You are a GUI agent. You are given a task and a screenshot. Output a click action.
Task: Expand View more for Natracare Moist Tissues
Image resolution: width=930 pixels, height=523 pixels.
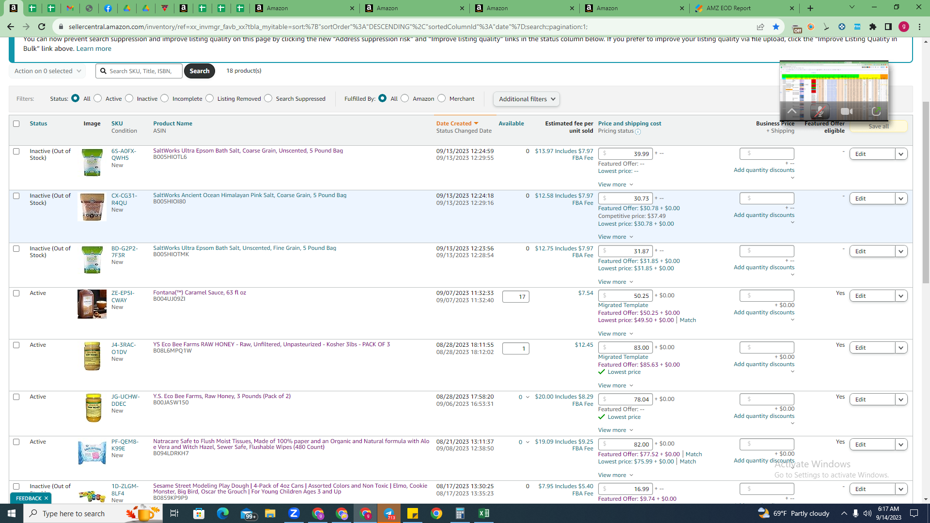coord(616,475)
